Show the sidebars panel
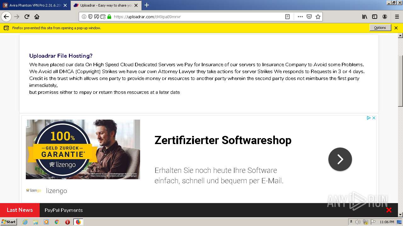This screenshot has width=403, height=226. click(x=375, y=17)
